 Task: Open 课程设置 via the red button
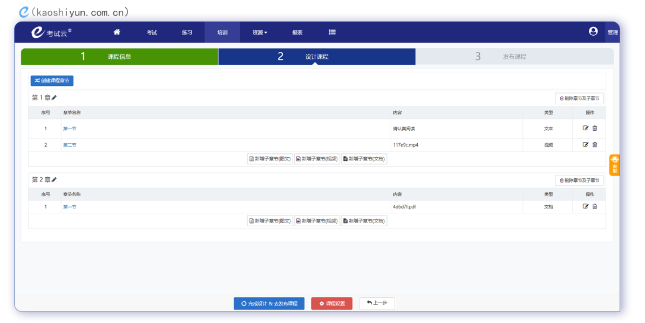(x=331, y=303)
